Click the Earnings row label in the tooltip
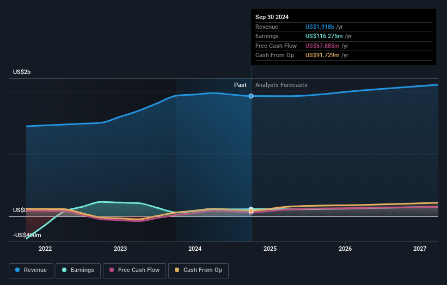Viewport: 447px width, 285px height. click(x=267, y=36)
